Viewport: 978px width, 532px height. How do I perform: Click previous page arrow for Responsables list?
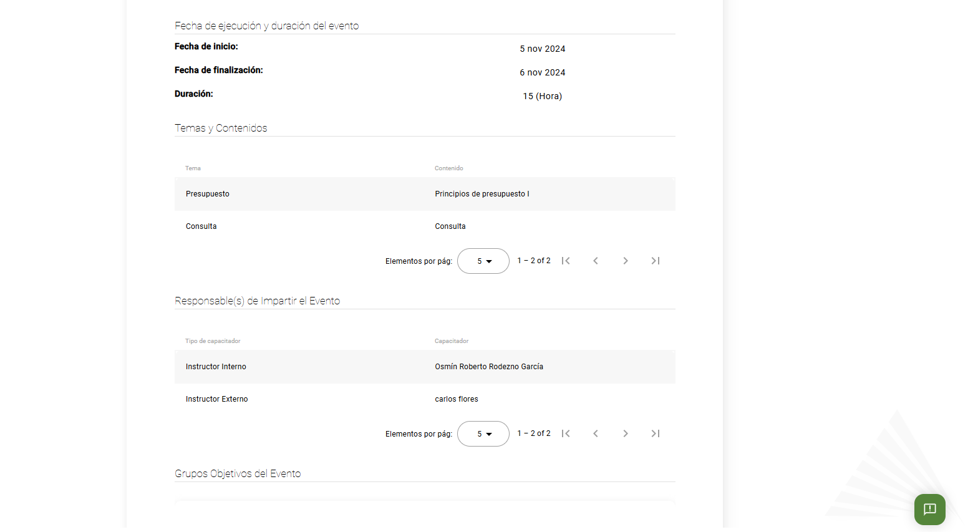coord(595,433)
